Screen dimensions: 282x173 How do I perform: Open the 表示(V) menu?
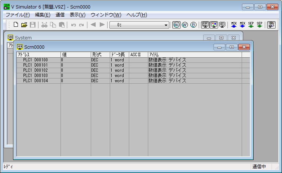[x=77, y=15]
